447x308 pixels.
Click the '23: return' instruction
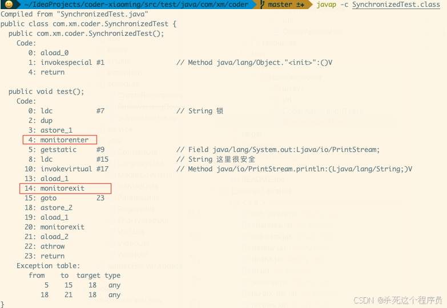click(45, 256)
